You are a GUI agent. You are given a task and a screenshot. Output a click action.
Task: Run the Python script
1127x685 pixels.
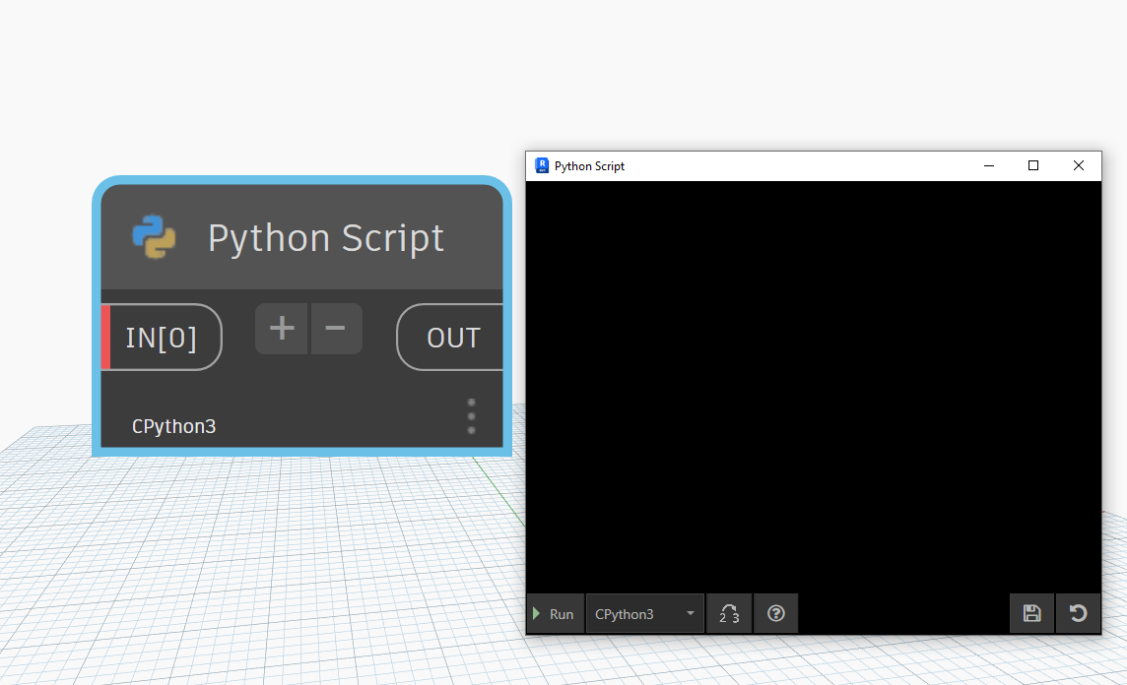click(x=555, y=614)
